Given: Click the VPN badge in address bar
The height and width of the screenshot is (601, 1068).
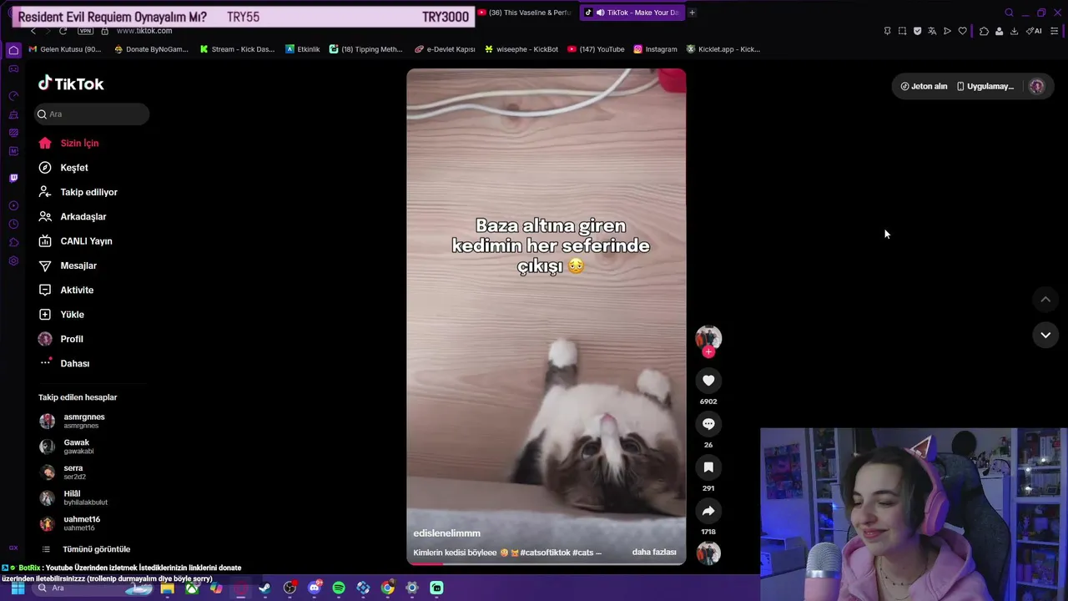Looking at the screenshot, I should (x=85, y=31).
